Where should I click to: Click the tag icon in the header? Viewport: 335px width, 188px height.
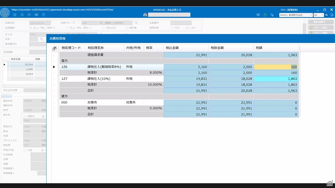(272, 15)
